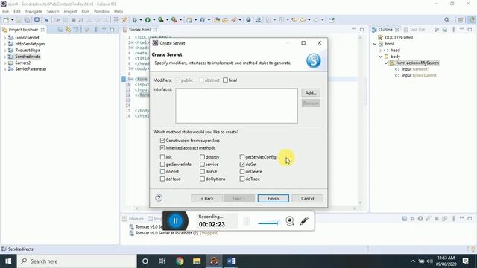
Task: Pause the screen recording
Action: coord(176,221)
